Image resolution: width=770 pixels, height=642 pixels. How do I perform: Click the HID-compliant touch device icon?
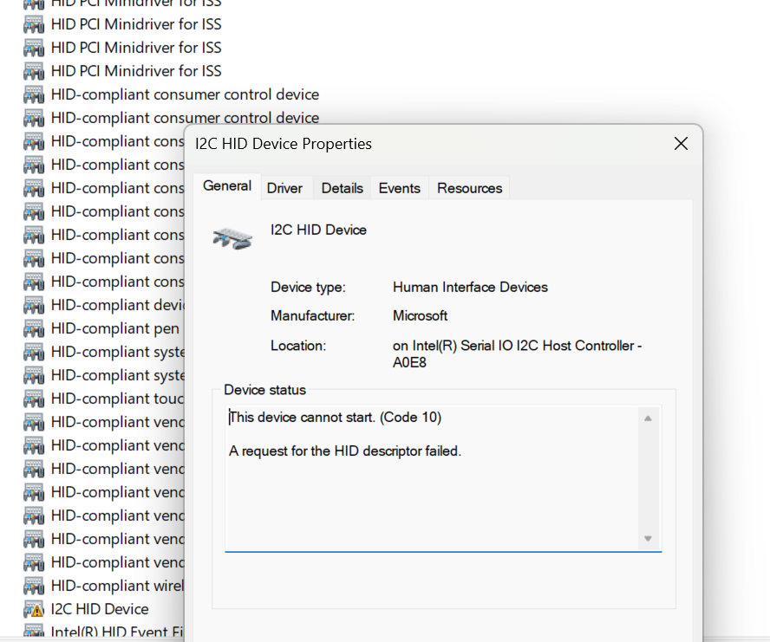(34, 399)
